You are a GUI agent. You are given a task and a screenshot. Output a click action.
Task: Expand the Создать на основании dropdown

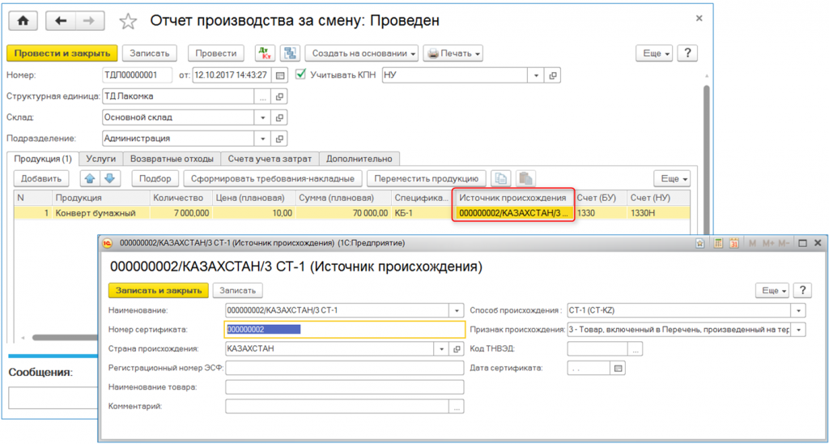point(361,53)
